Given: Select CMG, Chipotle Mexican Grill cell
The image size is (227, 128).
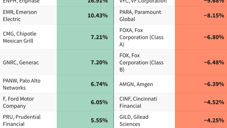Looking at the screenshot, I should [28, 37].
